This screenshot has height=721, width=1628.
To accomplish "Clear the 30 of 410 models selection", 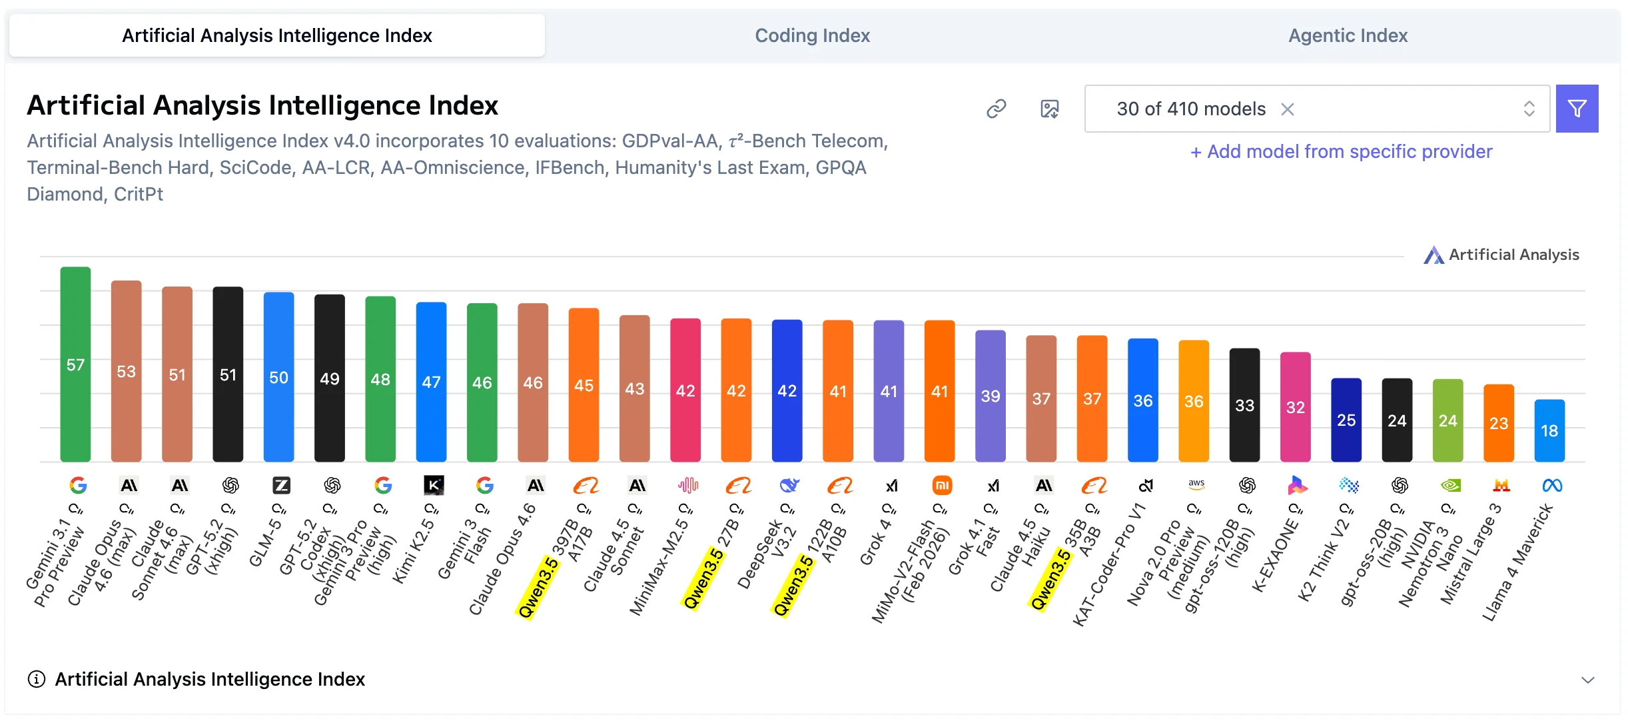I will point(1288,109).
